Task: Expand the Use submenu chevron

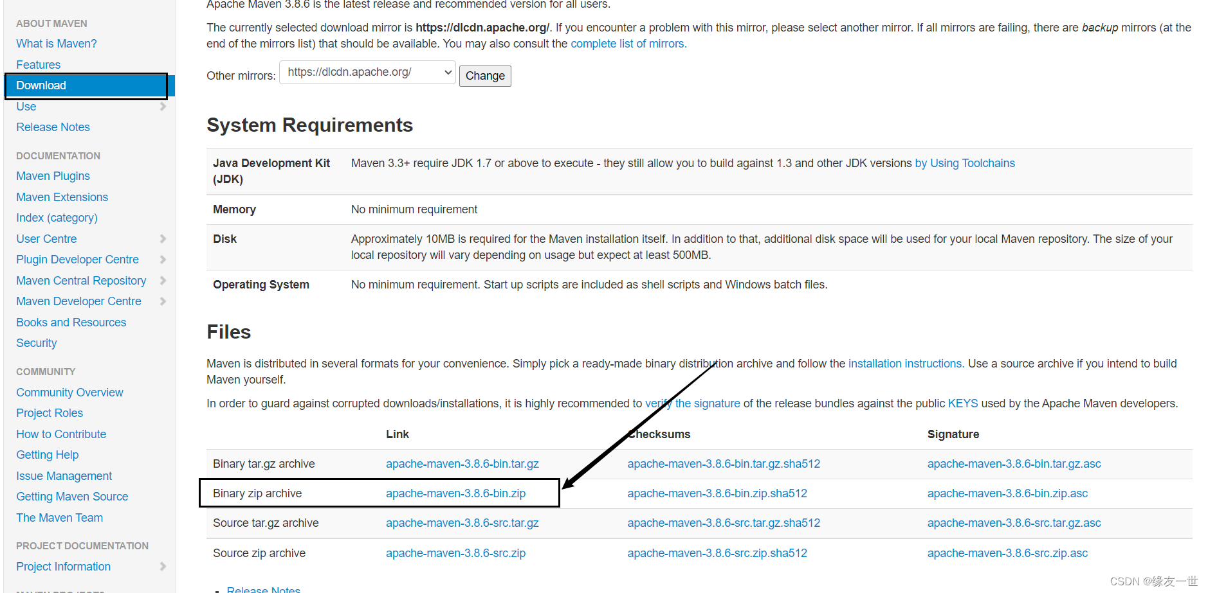Action: point(163,107)
